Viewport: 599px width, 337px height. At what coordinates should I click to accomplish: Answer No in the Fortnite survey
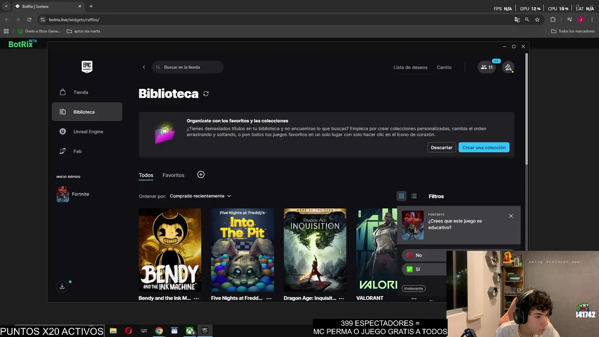[x=424, y=255]
